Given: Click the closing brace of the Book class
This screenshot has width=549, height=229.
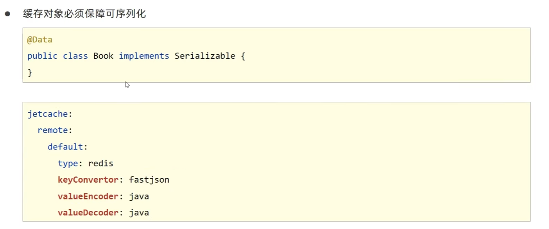Looking at the screenshot, I should coord(30,72).
